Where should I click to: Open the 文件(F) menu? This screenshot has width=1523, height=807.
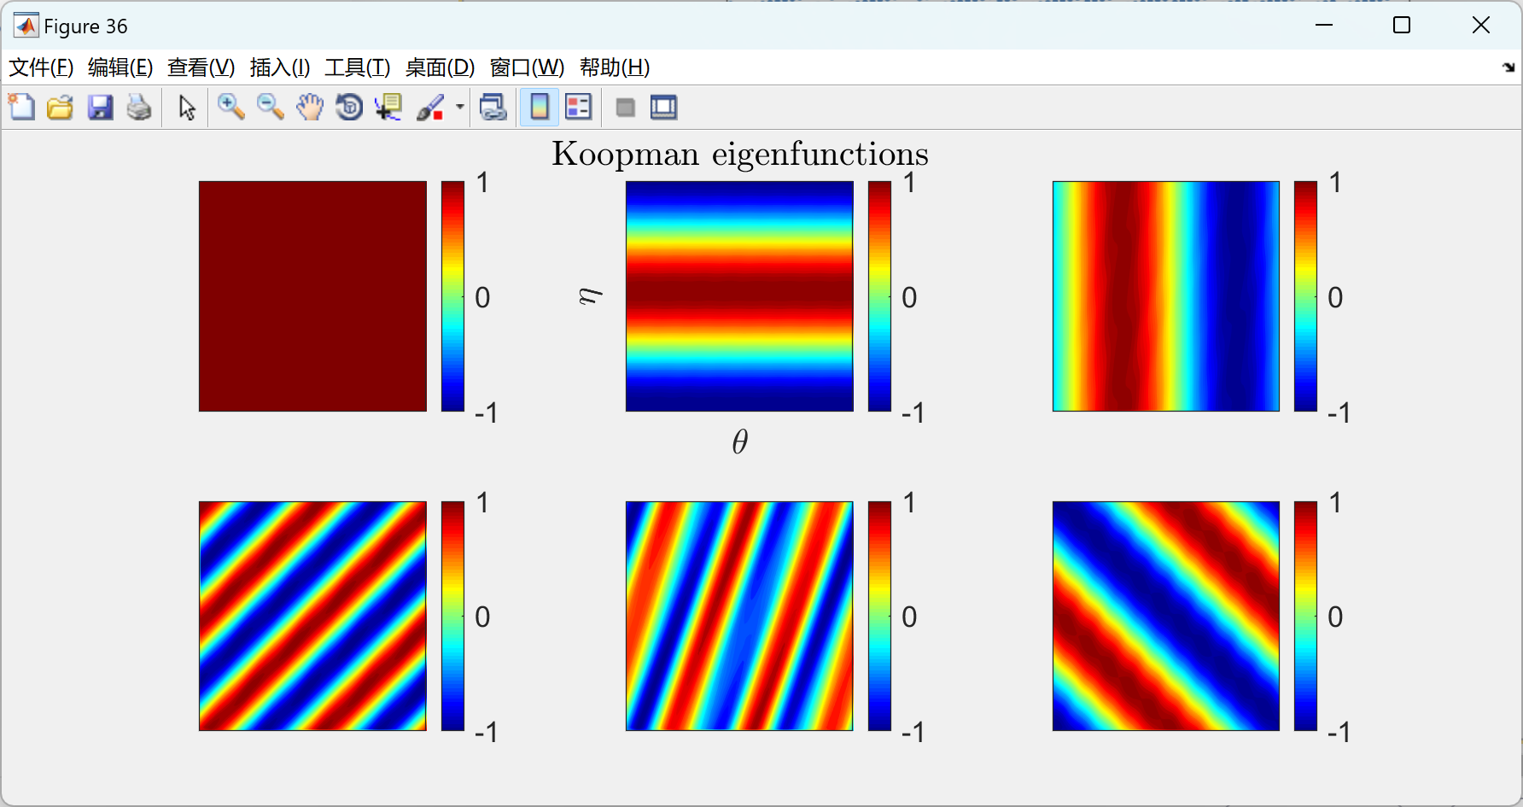(x=41, y=67)
